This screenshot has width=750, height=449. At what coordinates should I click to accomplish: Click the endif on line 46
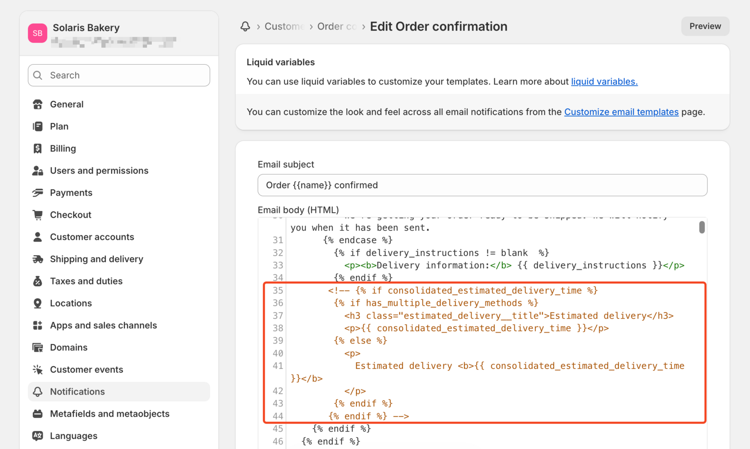pyautogui.click(x=331, y=441)
